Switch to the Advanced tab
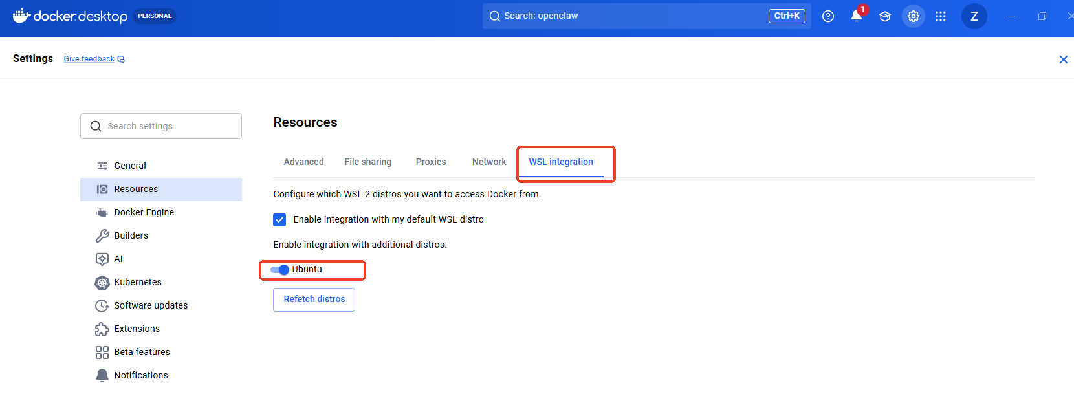 [x=304, y=162]
